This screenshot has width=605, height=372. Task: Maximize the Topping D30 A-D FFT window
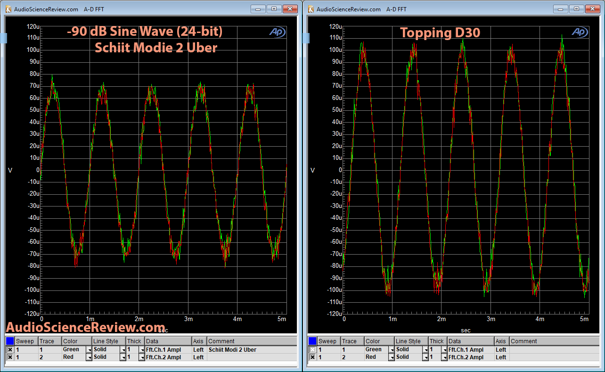[576, 8]
